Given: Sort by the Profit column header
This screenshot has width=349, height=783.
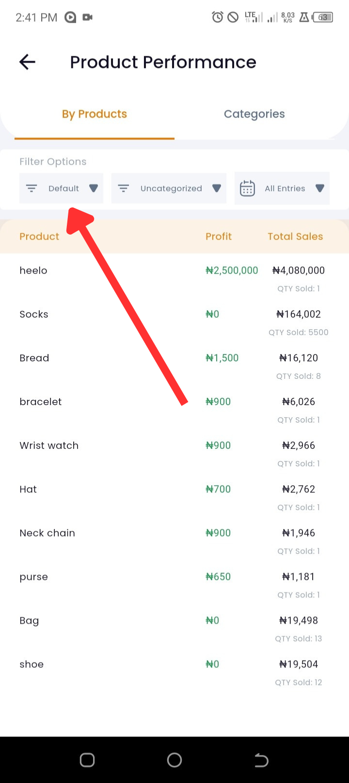Looking at the screenshot, I should pos(219,237).
